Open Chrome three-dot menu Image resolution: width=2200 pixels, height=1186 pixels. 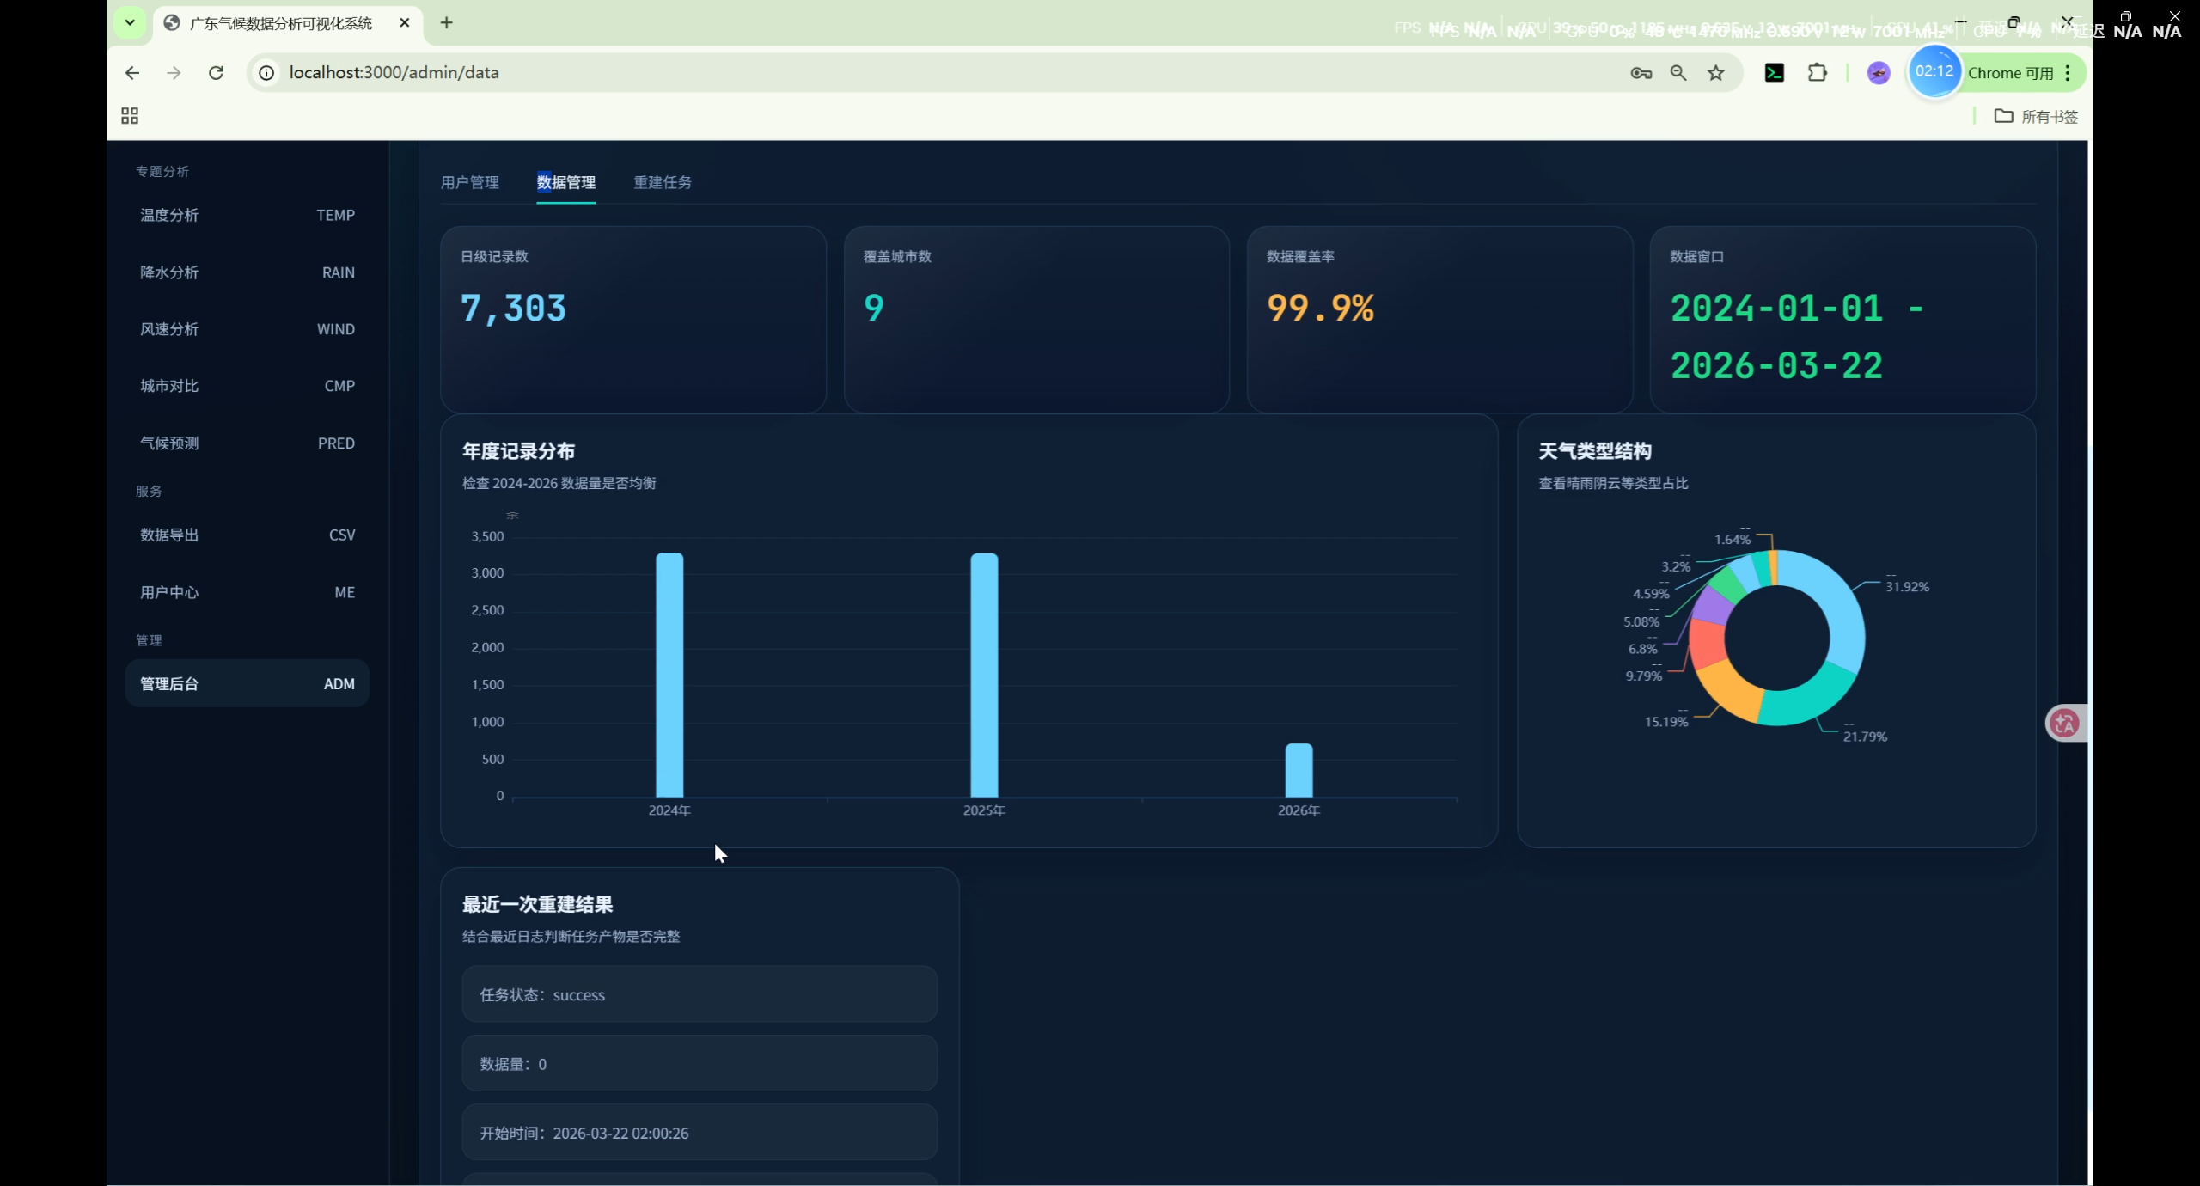tap(2068, 73)
